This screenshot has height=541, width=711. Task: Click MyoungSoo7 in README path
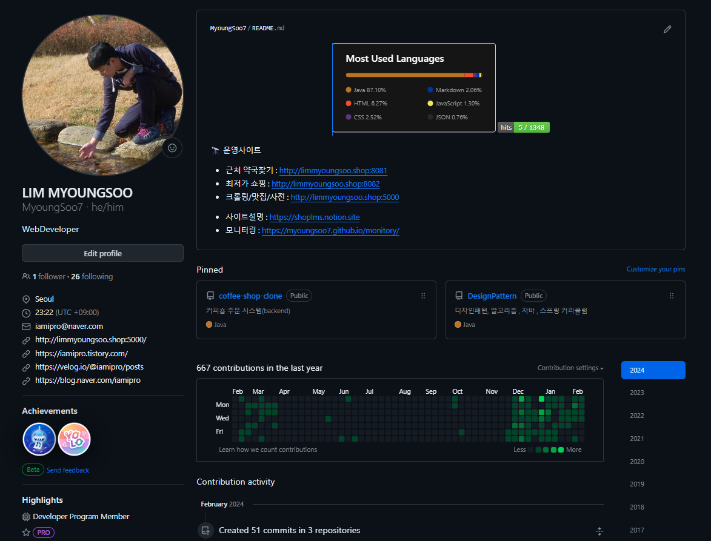coord(228,28)
